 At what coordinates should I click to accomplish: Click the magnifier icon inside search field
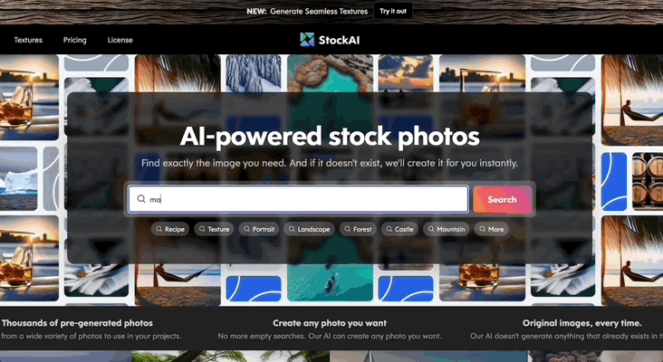(x=141, y=199)
